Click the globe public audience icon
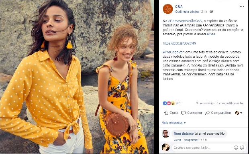This screenshot has width=249, height=154. (211, 11)
